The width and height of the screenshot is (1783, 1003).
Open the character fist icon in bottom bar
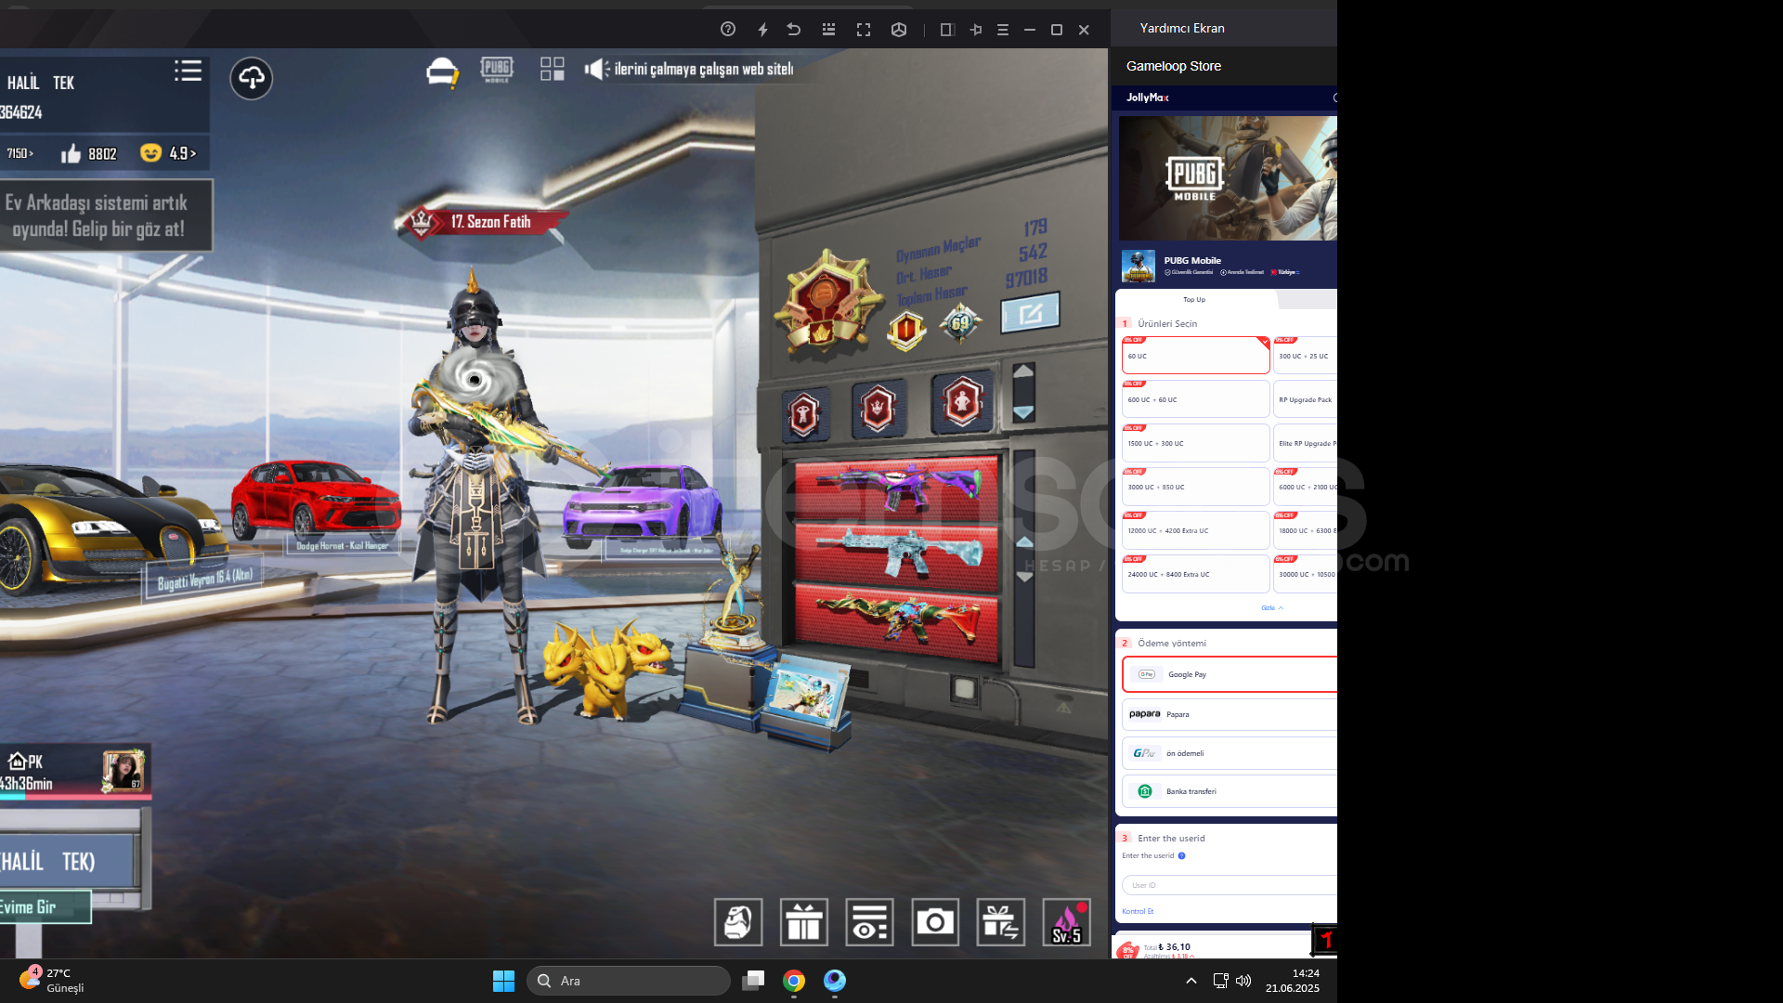coord(738,922)
